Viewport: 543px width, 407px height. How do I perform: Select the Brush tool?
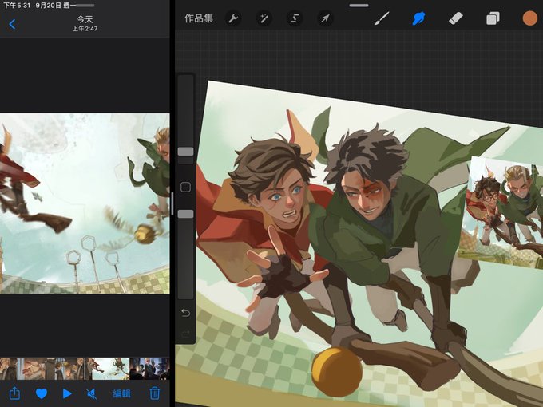(382, 18)
